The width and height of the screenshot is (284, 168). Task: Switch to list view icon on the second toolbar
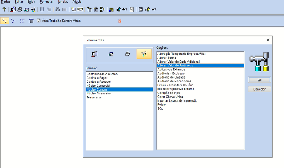point(22,21)
